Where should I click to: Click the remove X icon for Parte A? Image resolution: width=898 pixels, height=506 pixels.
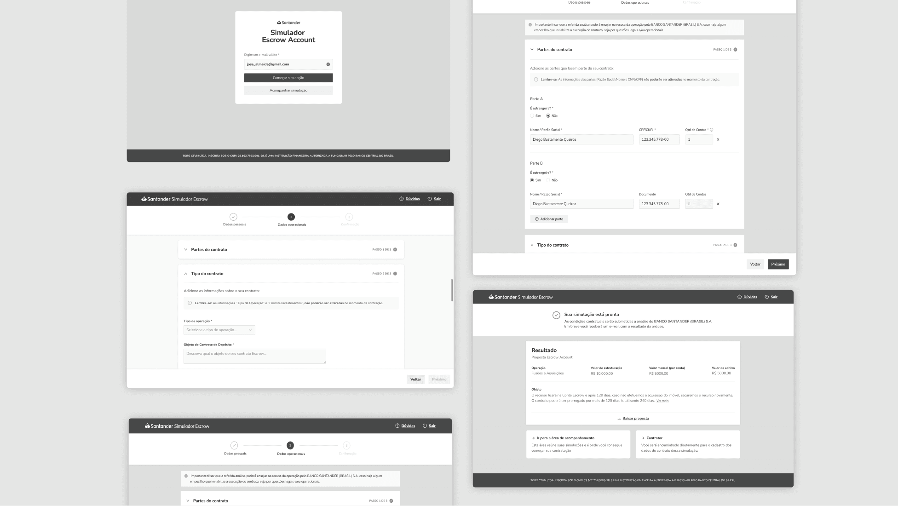click(718, 139)
